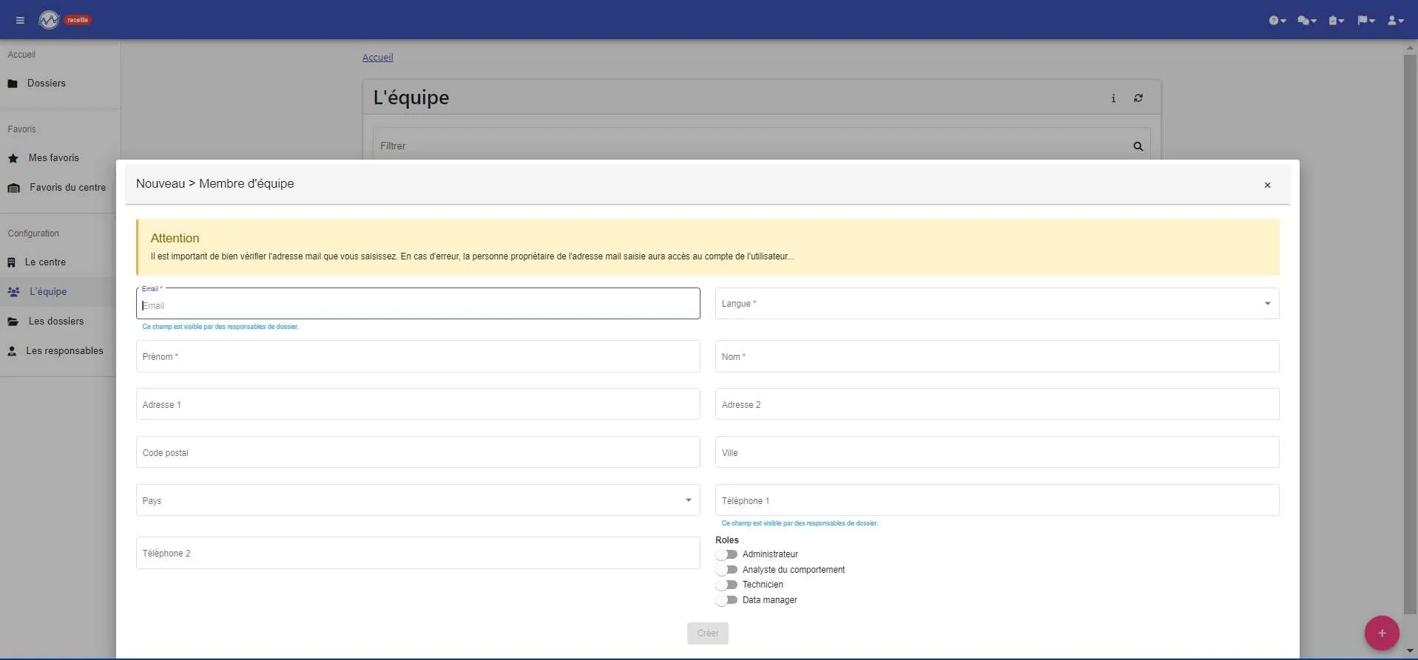Focus the Email input field
Image resolution: width=1418 pixels, height=660 pixels.
click(418, 304)
